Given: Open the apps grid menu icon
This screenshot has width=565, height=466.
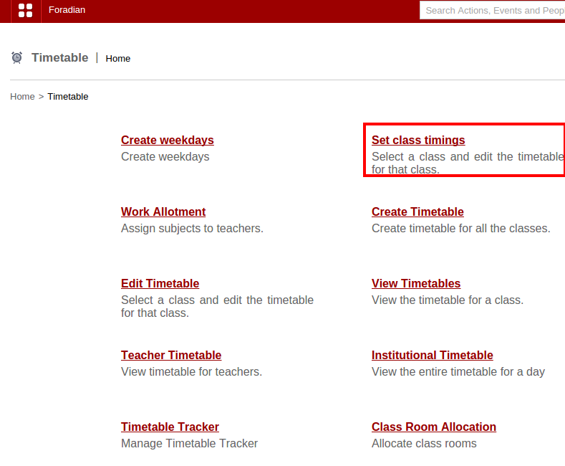Looking at the screenshot, I should [25, 10].
